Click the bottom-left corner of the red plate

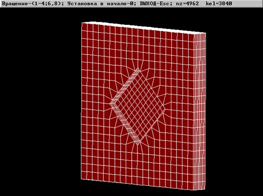click(81, 179)
